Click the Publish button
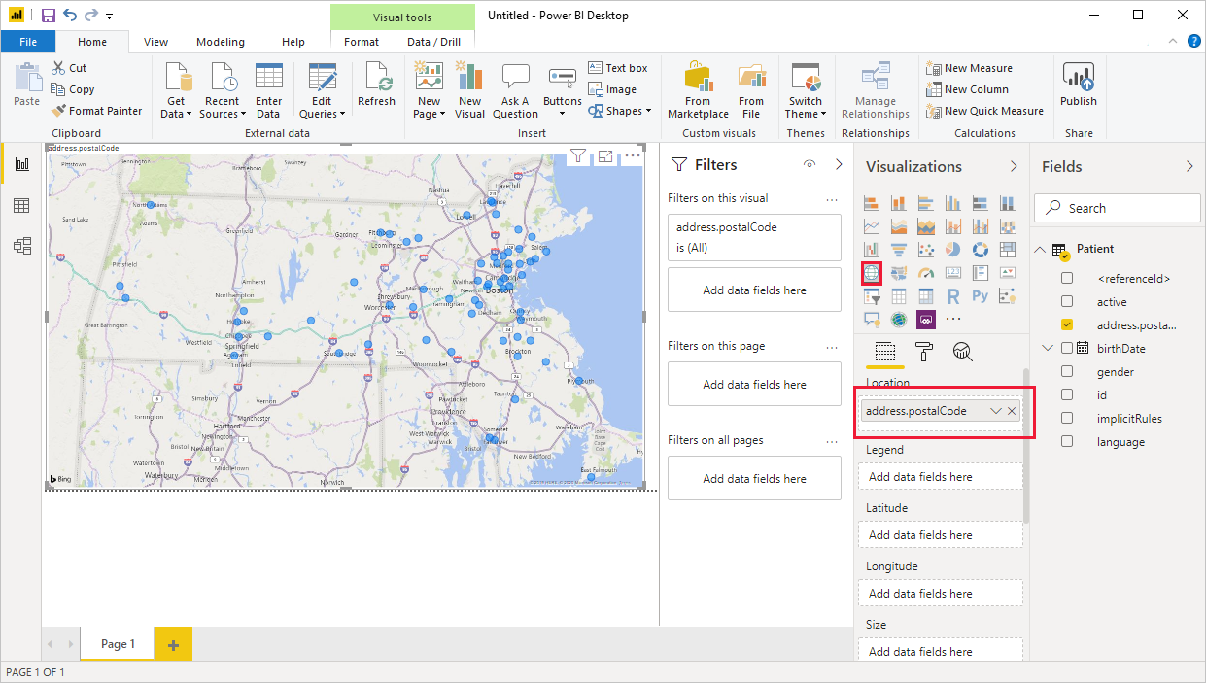 tap(1079, 85)
